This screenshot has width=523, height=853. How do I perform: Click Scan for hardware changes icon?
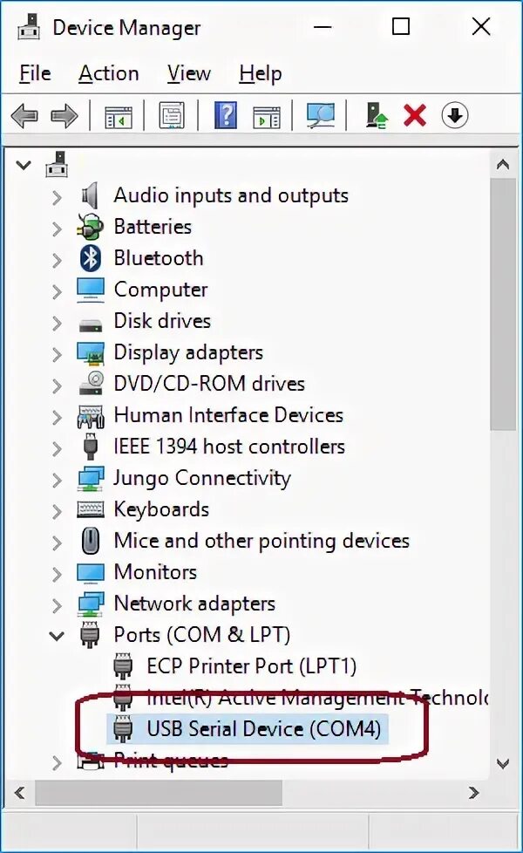[x=320, y=115]
